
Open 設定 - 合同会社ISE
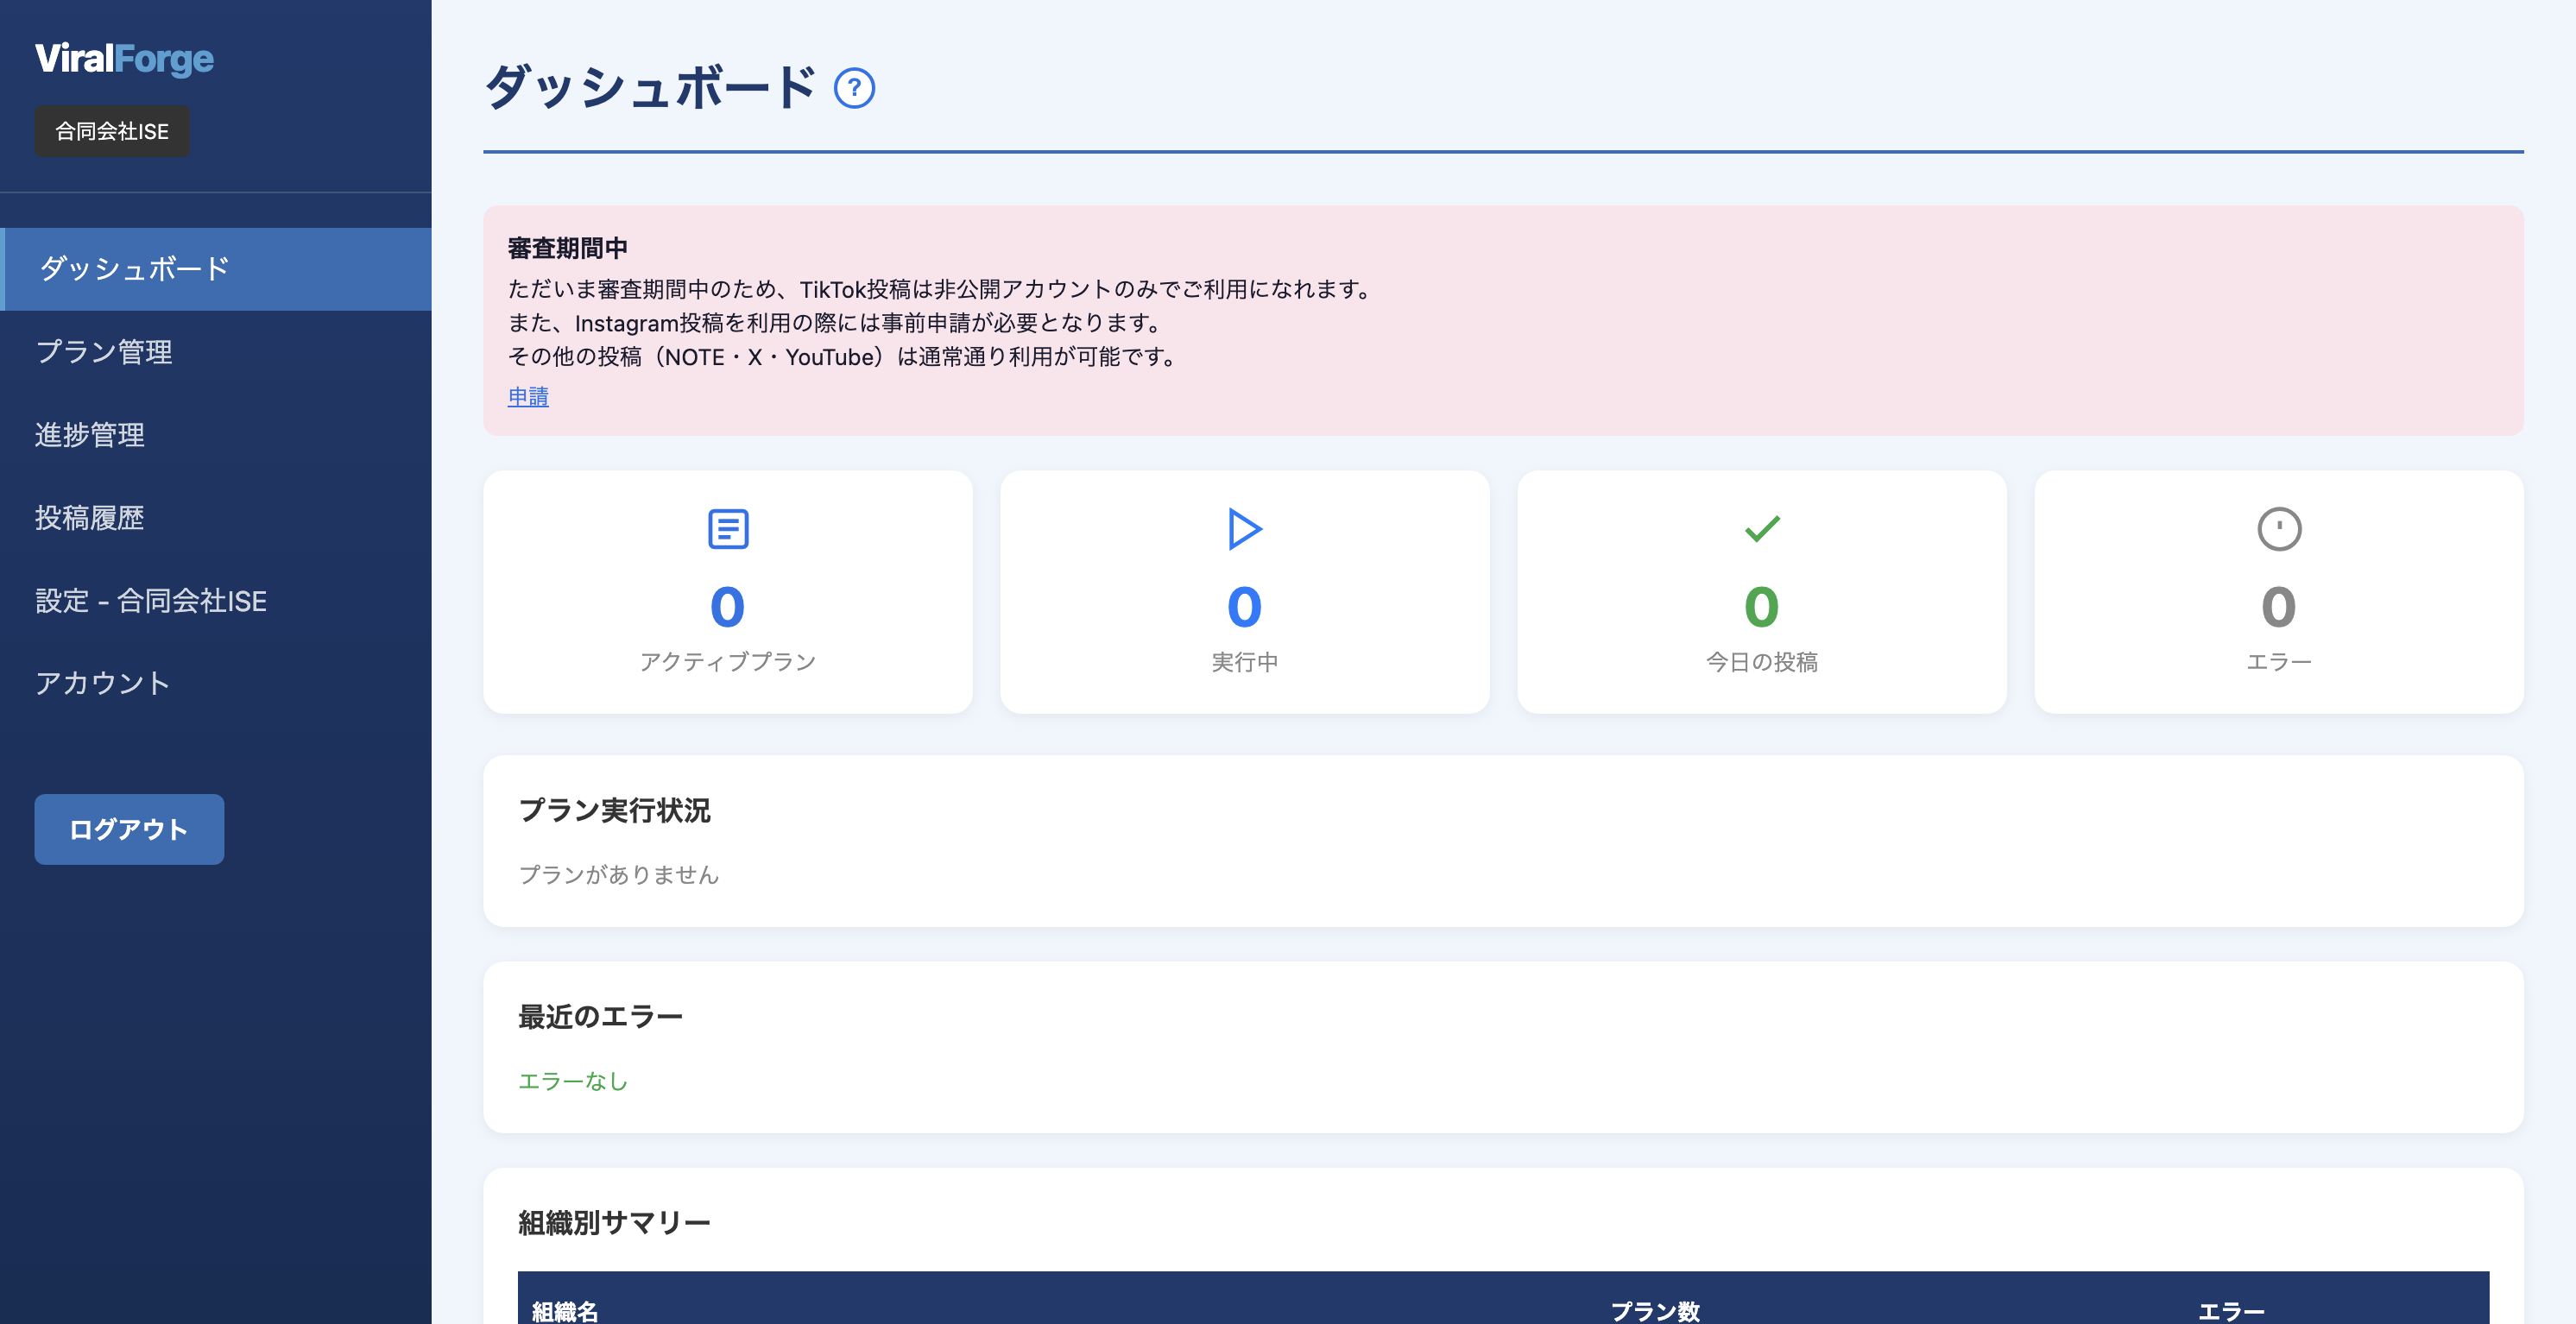click(x=150, y=601)
